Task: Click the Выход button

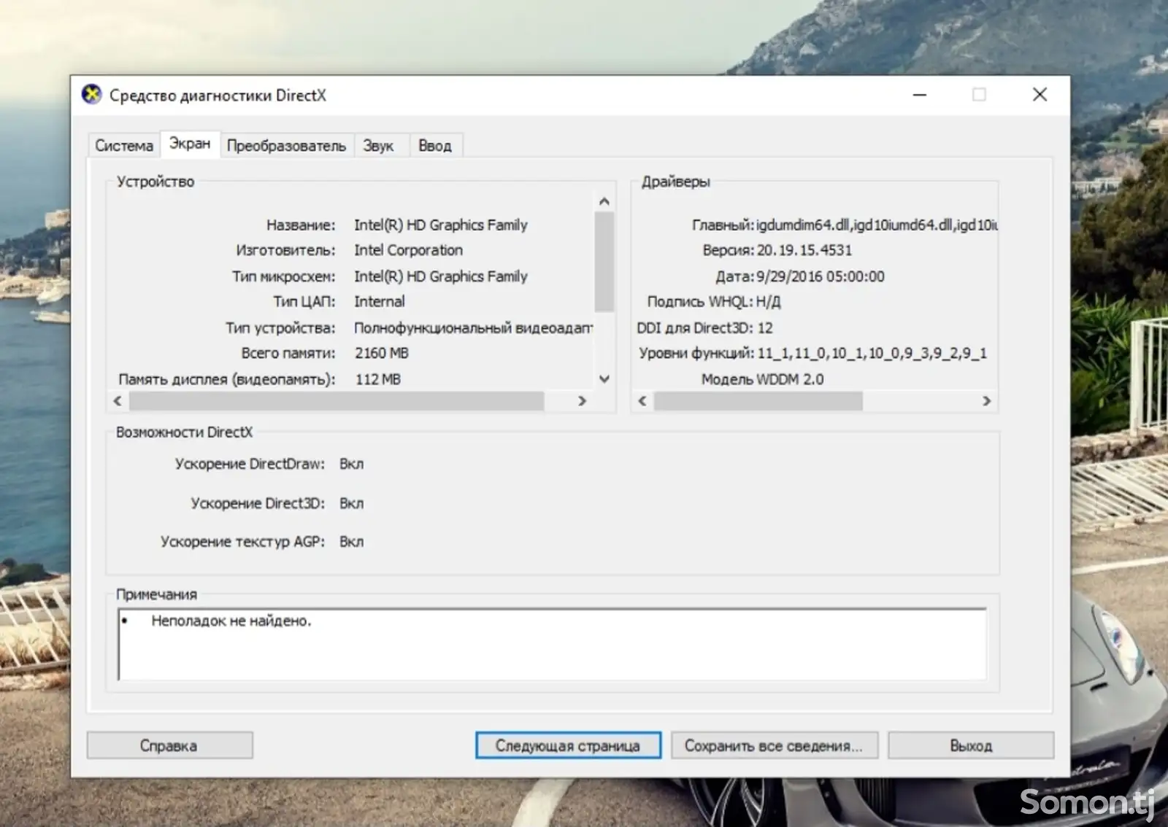Action: point(971,745)
